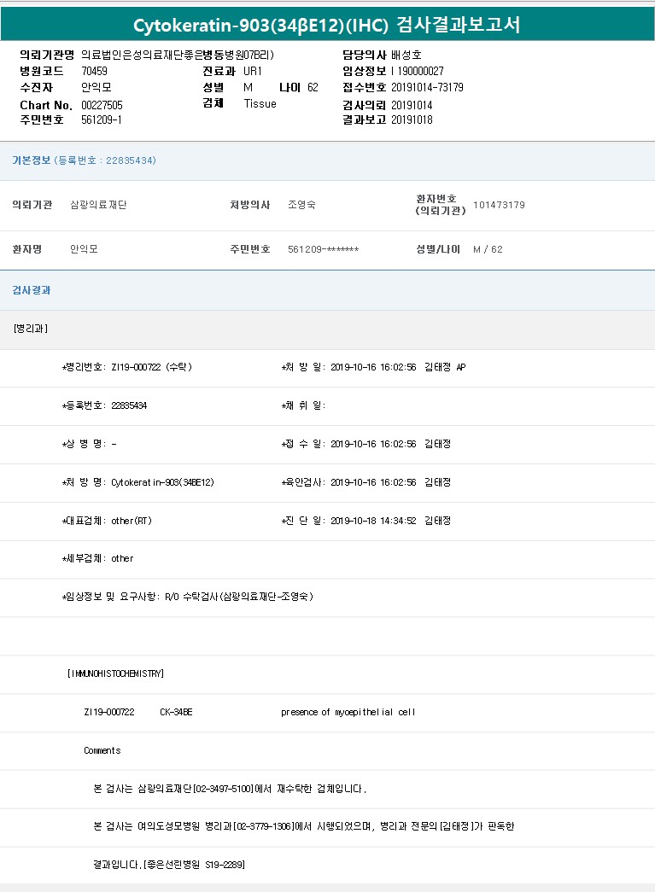Select the [병리과] department row
Image resolution: width=655 pixels, height=892 pixels.
click(x=31, y=329)
